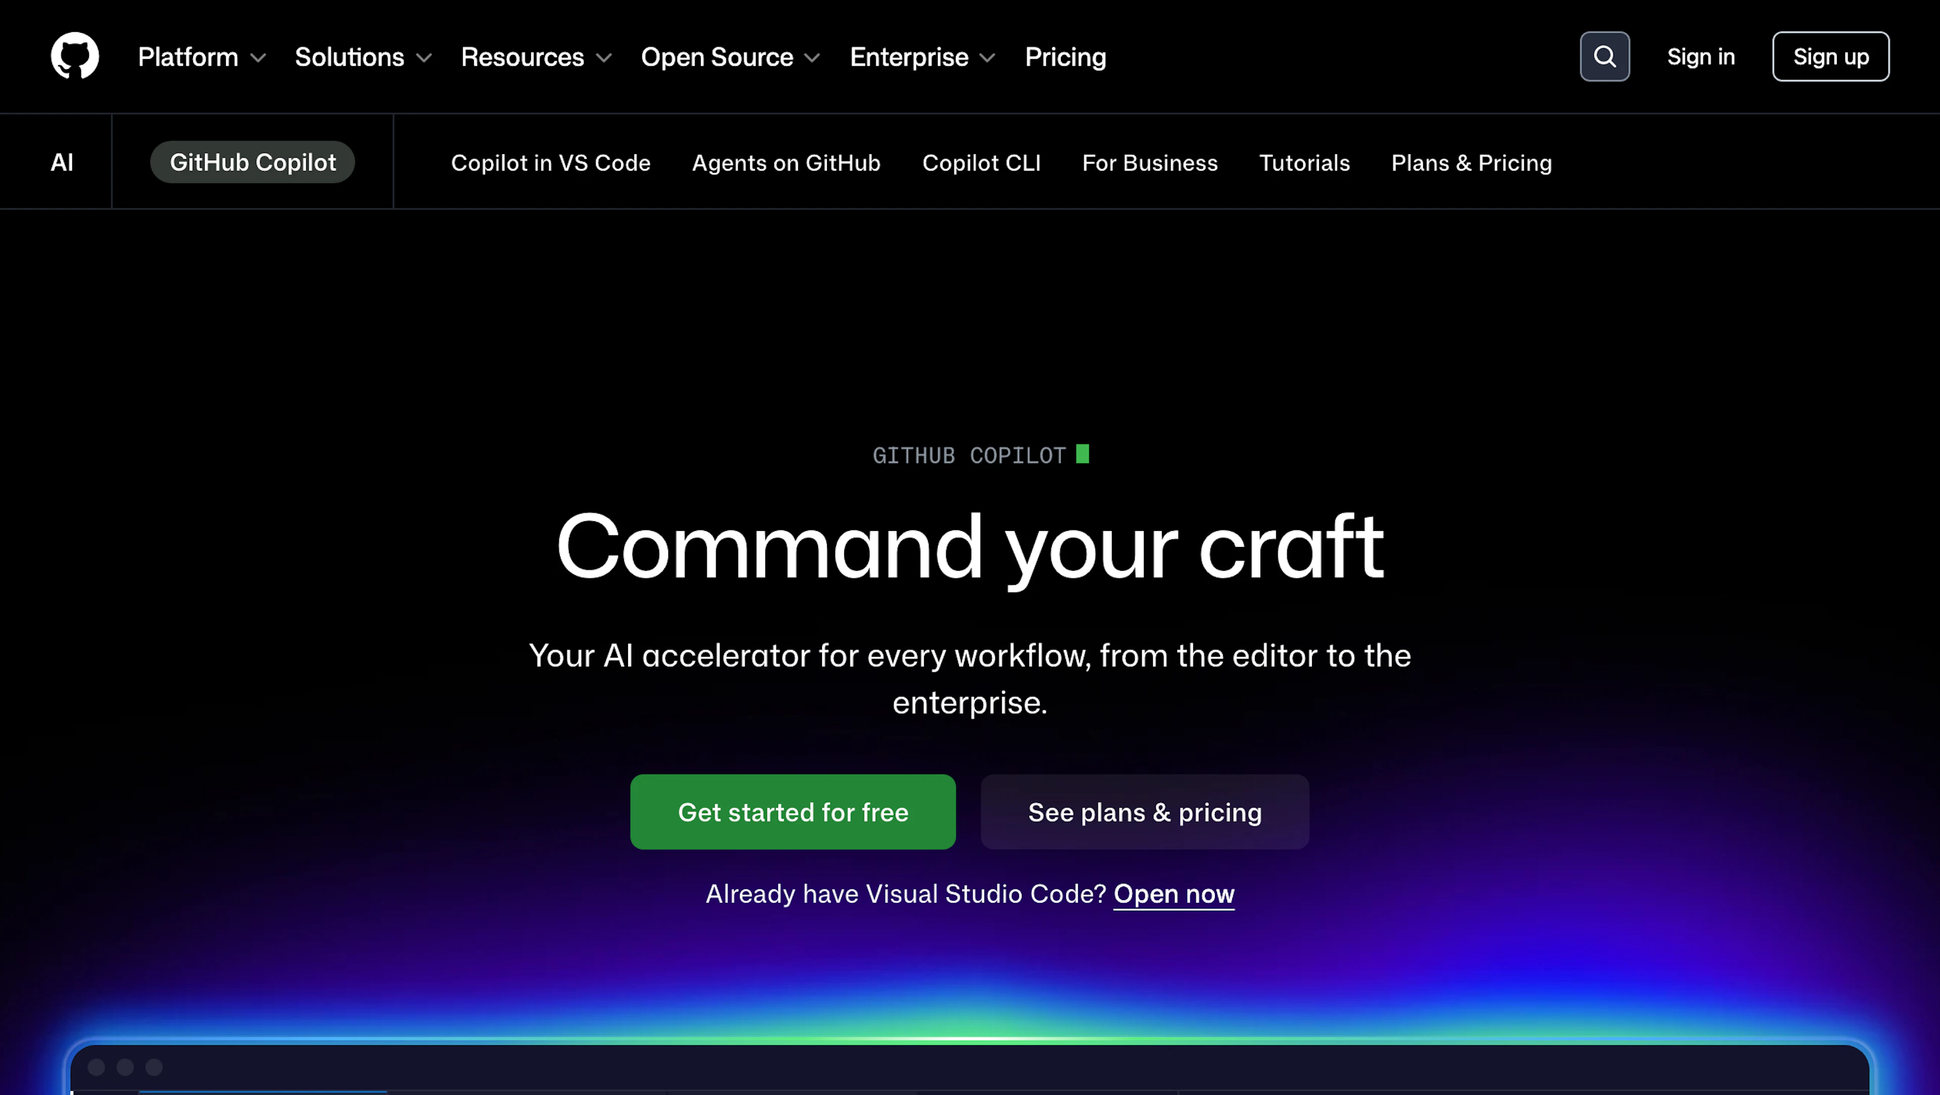This screenshot has width=1940, height=1095.
Task: Click the GitHub octocat logo
Action: (75, 56)
